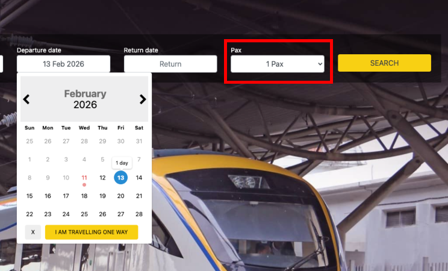Screen dimensions: 448x271
Task: Select February 18 on the calendar
Action: pos(84,196)
